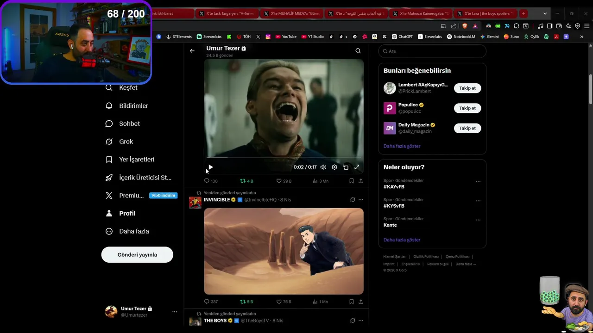Image resolution: width=593 pixels, height=333 pixels.
Task: Open Keşfet in the sidebar
Action: pyautogui.click(x=122, y=87)
